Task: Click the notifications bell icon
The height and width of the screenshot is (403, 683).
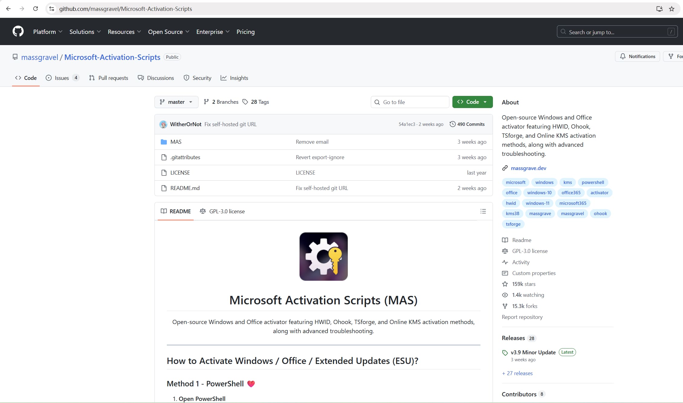Action: tap(623, 56)
